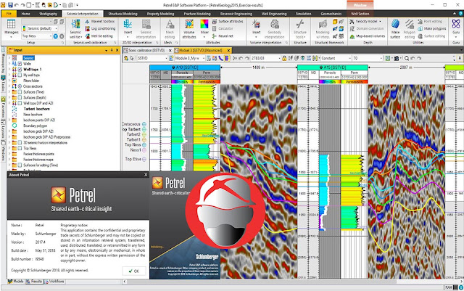
Task: Open the Managers button in the ribbon
Action: pos(12,28)
